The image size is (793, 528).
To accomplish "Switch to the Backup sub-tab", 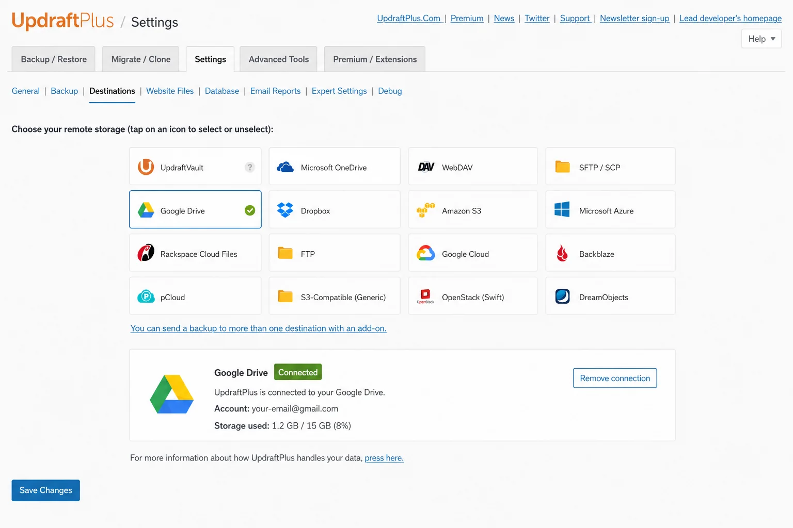I will point(65,91).
